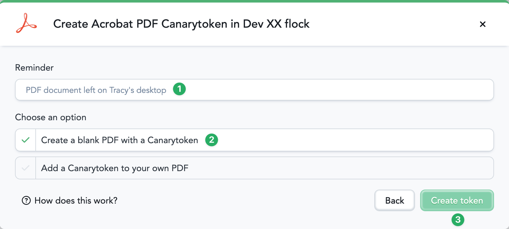
Task: Click the Reminder label
Action: [x=34, y=67]
